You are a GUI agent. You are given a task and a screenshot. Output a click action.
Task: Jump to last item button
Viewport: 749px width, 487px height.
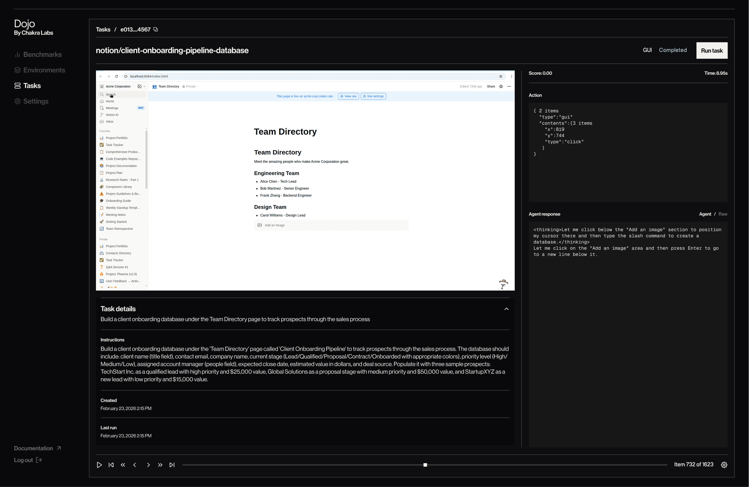pos(172,465)
